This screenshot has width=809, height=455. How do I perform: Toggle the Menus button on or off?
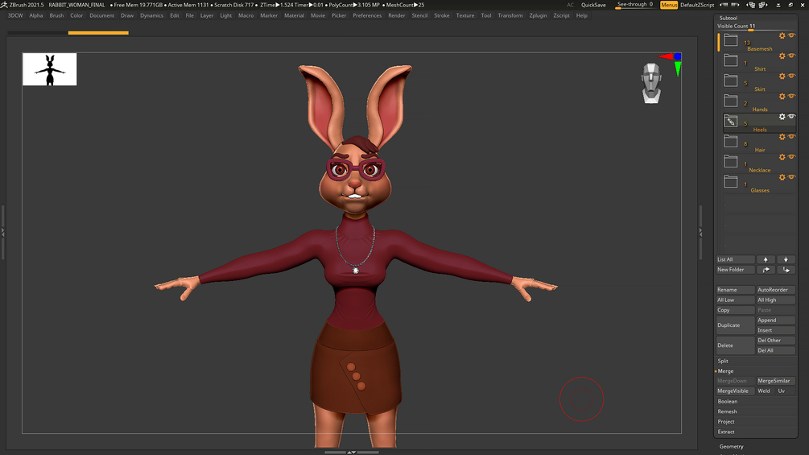[x=669, y=5]
